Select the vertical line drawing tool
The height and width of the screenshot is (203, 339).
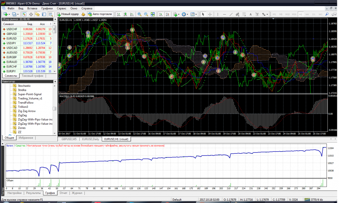[x=218, y=14]
